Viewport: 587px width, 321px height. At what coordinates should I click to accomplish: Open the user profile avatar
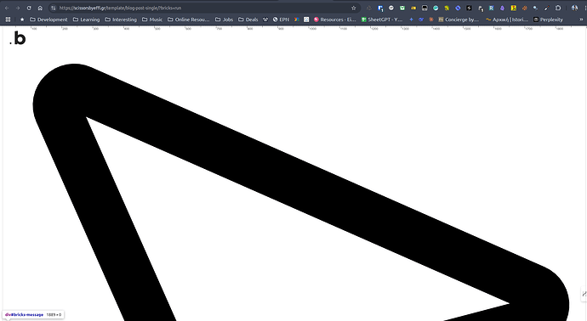[x=574, y=8]
